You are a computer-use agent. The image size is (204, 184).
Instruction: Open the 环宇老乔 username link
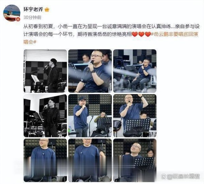pyautogui.click(x=33, y=10)
